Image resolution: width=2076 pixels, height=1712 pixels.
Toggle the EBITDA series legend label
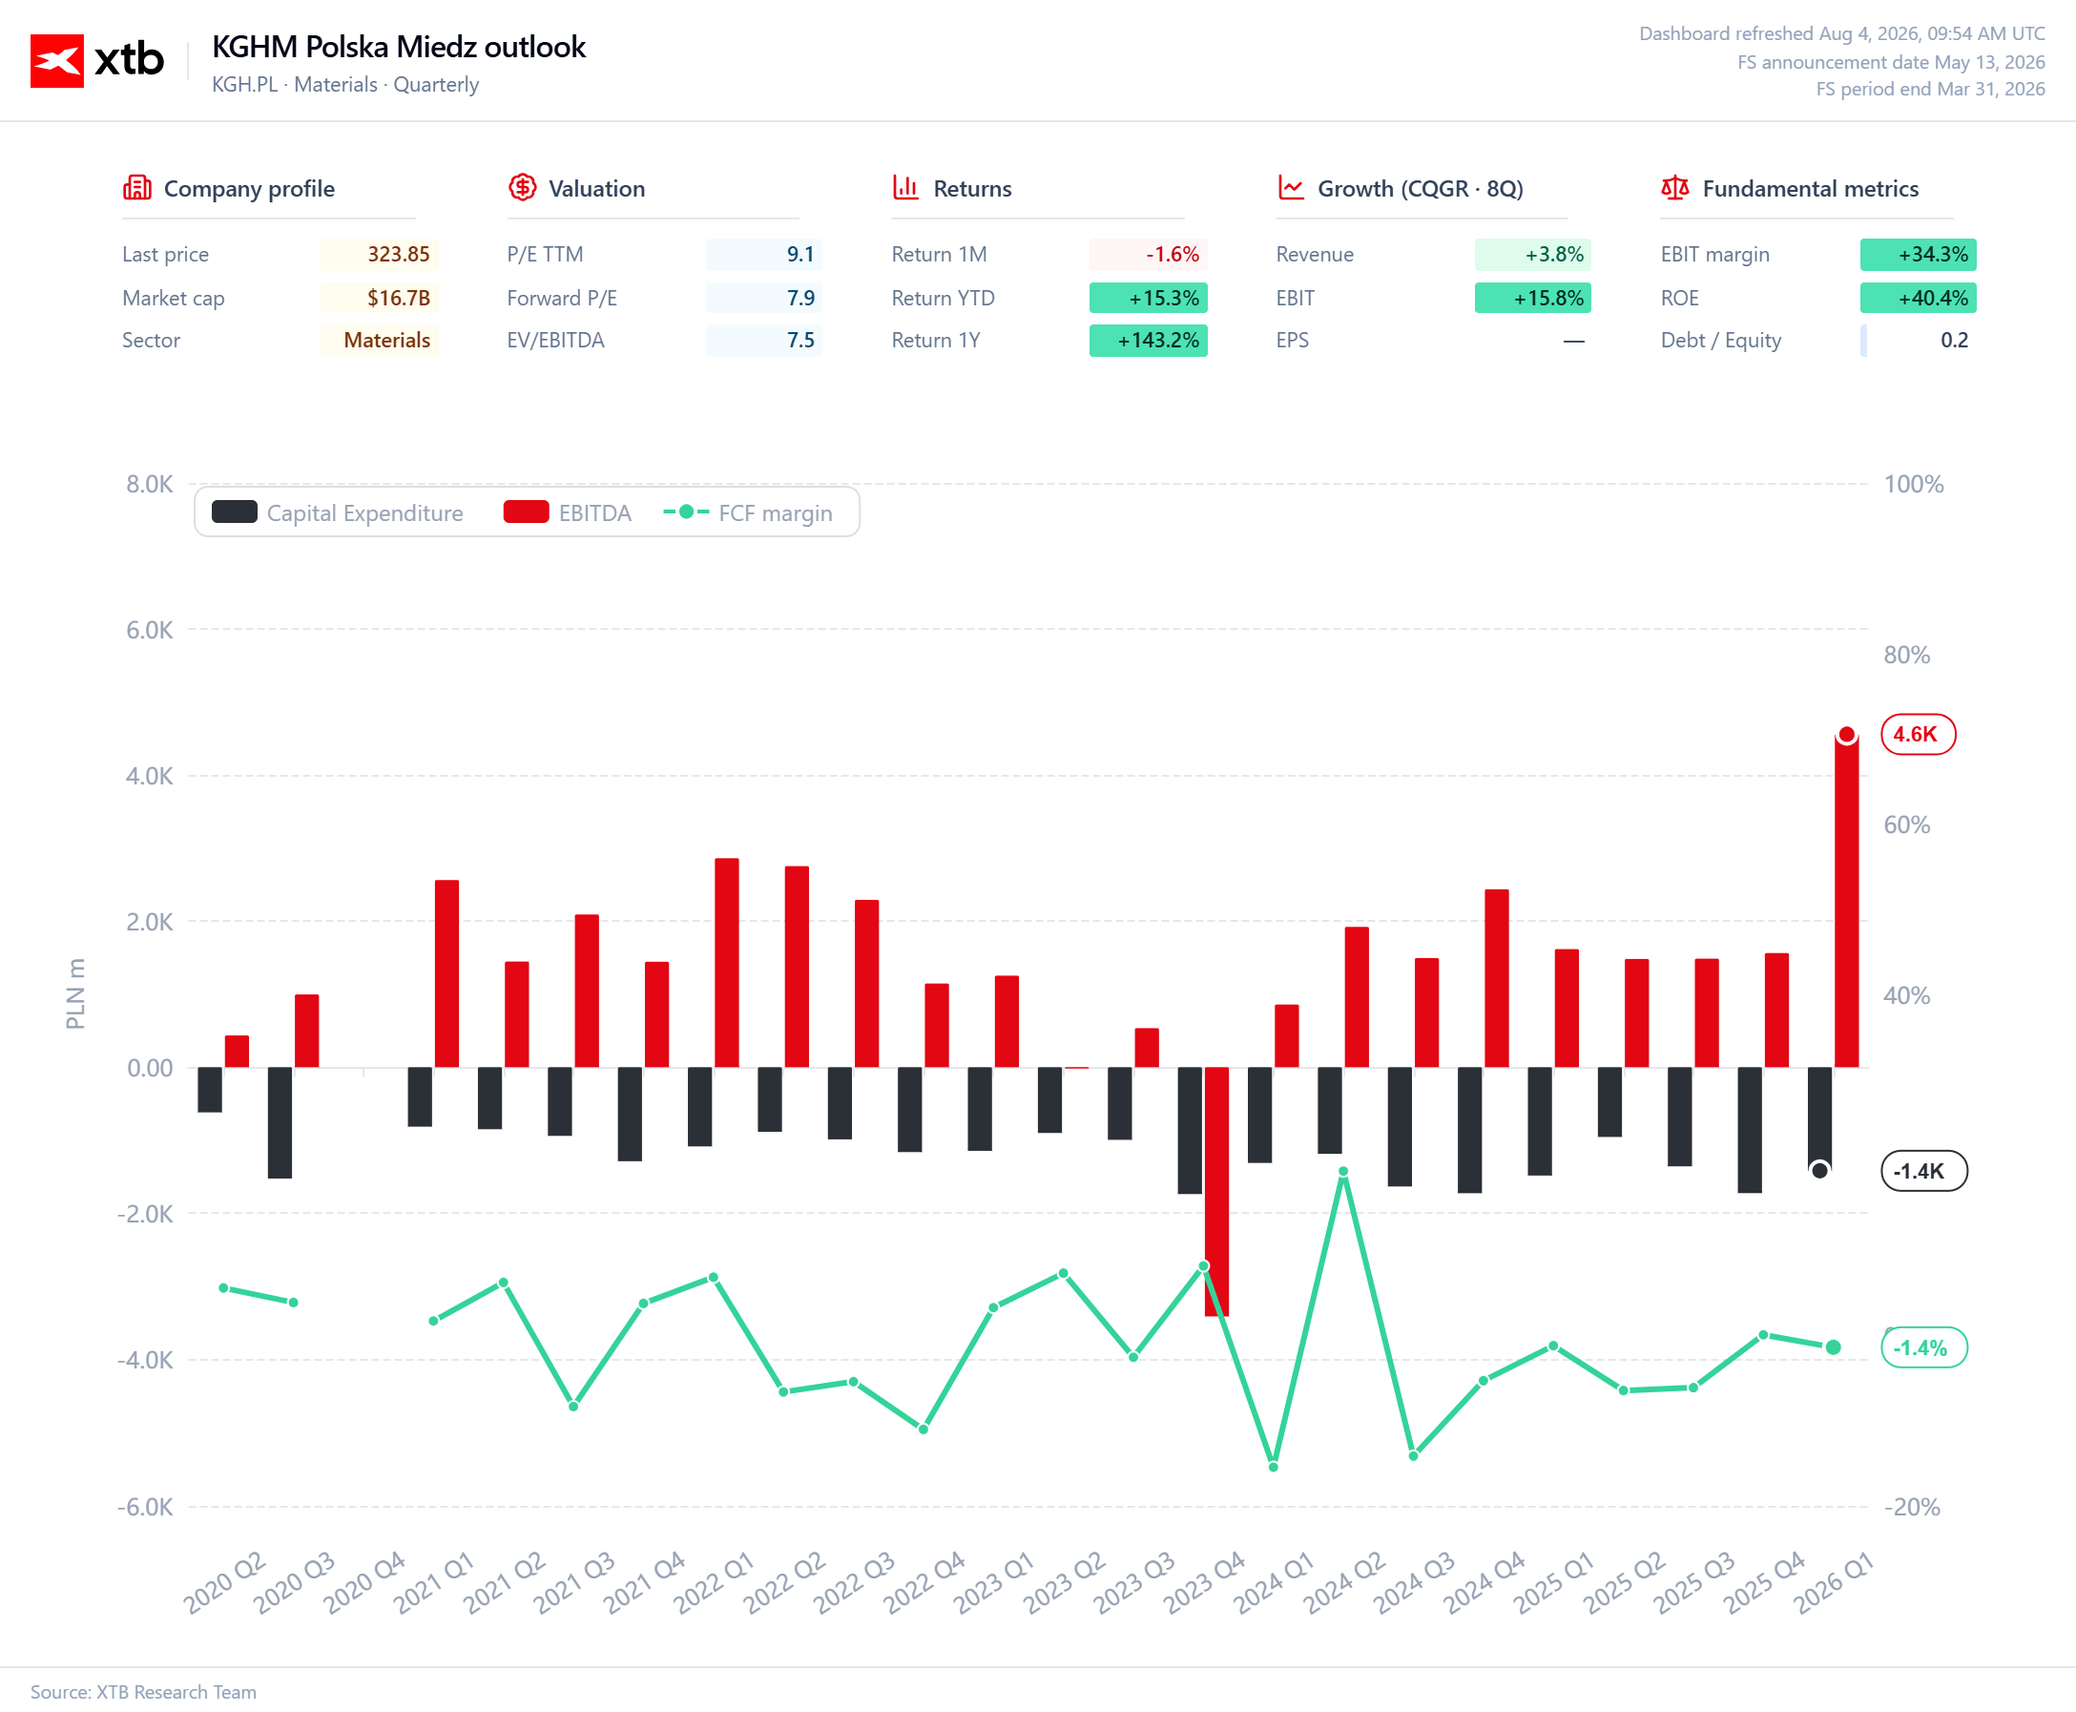click(x=594, y=512)
